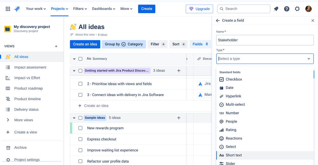The height and width of the screenshot is (165, 318).
Task: Select the Date field type
Action: click(x=265, y=88)
